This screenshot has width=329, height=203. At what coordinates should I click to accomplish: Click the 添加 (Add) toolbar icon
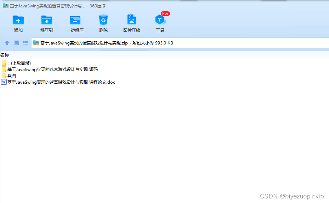18,20
